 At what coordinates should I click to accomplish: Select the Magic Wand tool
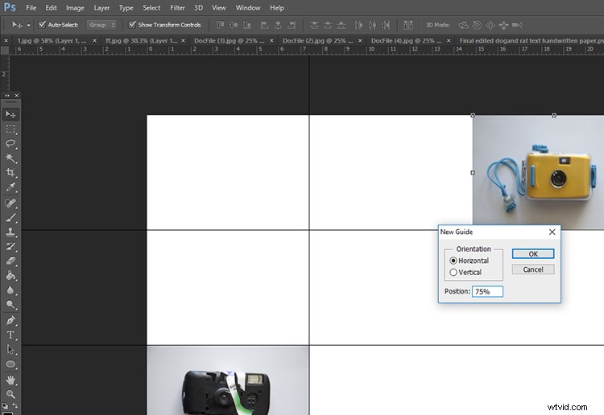(x=10, y=158)
